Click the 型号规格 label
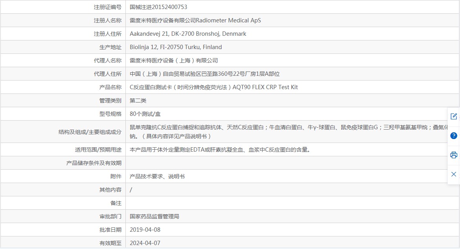This screenshot has width=460, height=249. (110, 114)
